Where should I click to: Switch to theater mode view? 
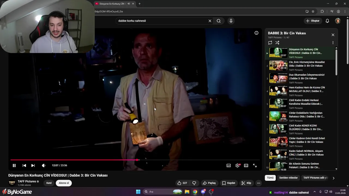point(246,165)
